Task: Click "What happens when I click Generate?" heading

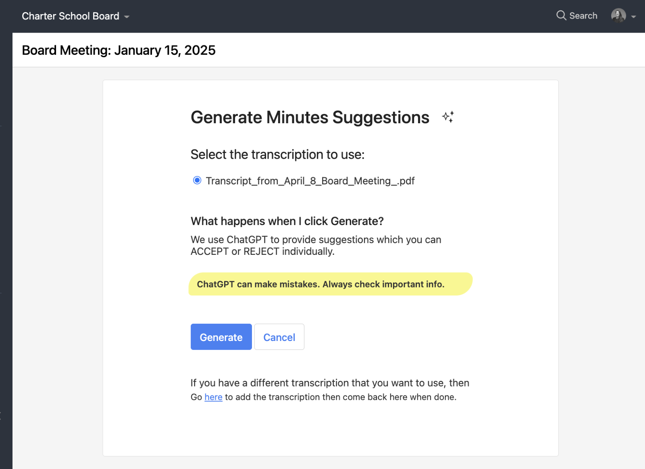Action: point(287,221)
